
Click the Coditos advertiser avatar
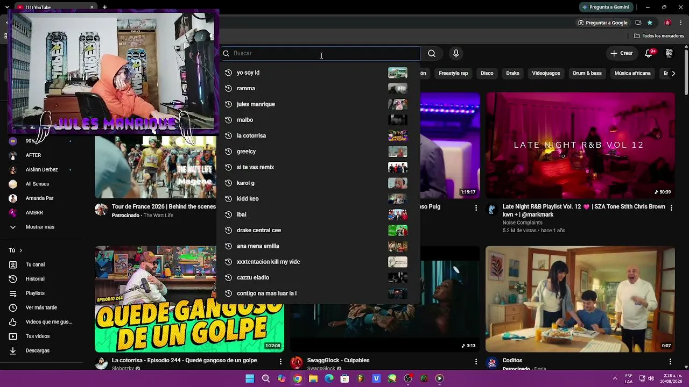coord(492,362)
